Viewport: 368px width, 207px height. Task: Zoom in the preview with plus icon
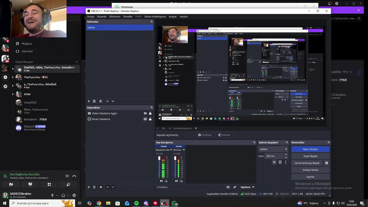coord(170,128)
